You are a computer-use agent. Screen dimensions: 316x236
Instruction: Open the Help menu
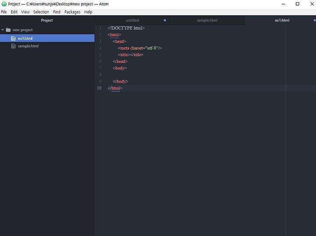(88, 12)
